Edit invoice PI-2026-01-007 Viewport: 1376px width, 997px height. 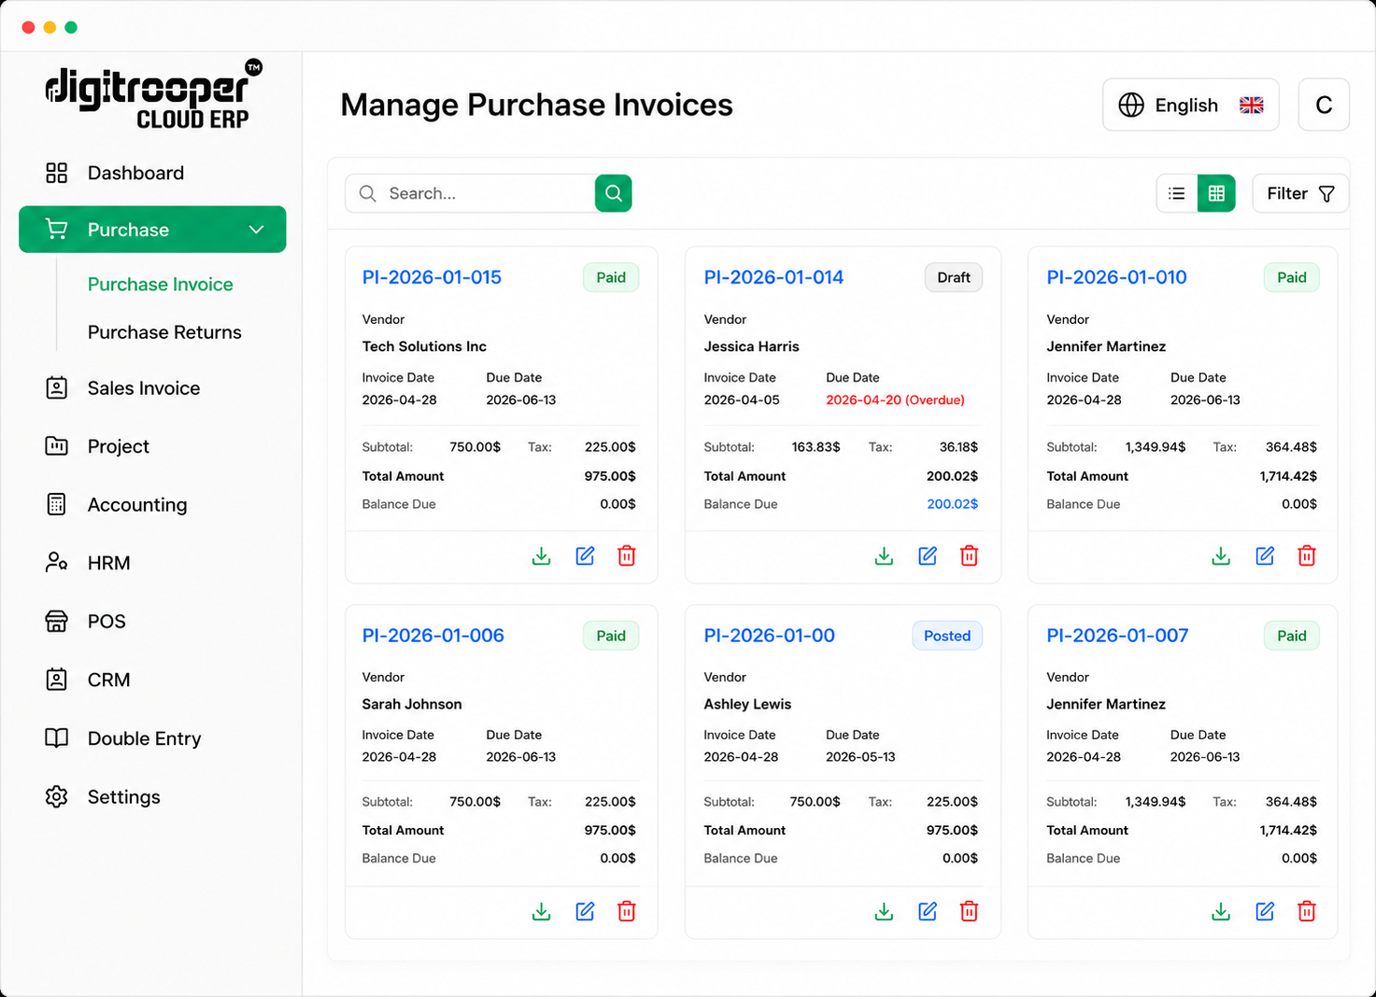pos(1265,911)
